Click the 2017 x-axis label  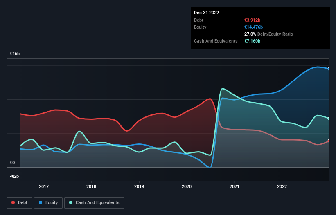[x=44, y=186]
